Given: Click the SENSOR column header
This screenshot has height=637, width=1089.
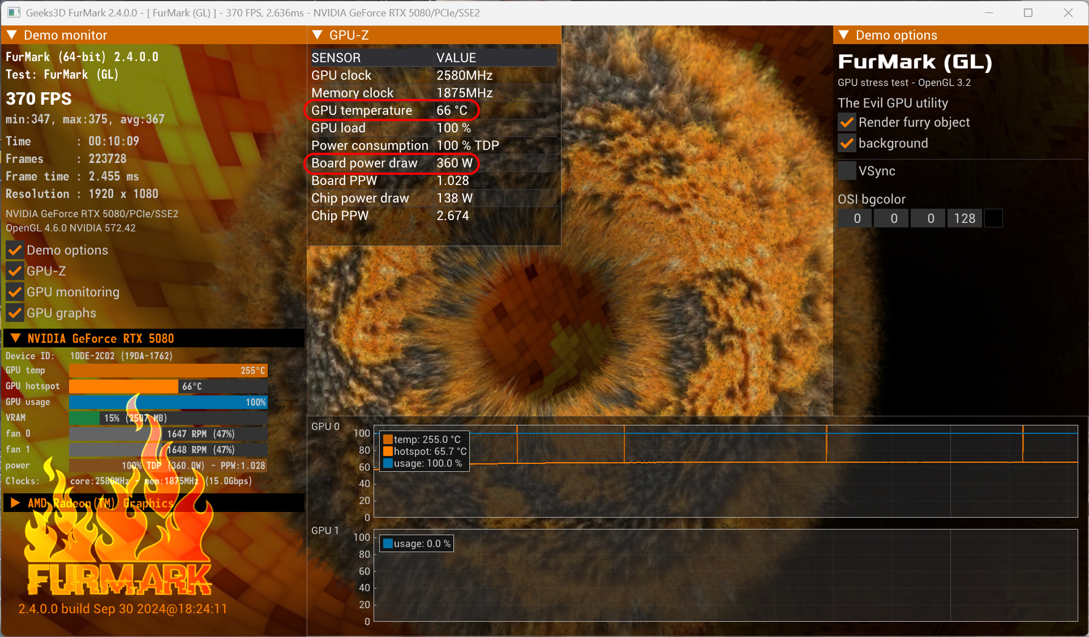Looking at the screenshot, I should pos(371,58).
